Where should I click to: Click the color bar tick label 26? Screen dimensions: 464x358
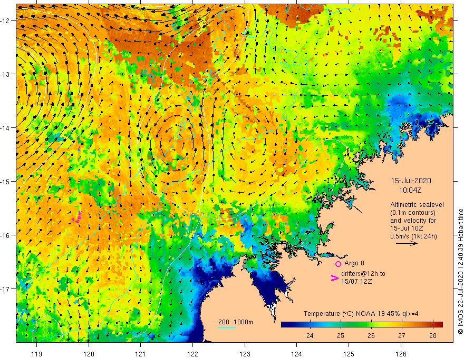371,336
